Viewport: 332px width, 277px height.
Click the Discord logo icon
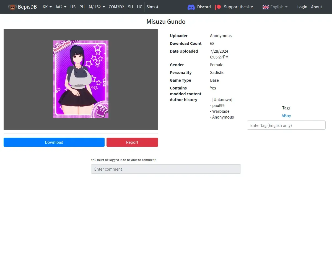coord(191,7)
